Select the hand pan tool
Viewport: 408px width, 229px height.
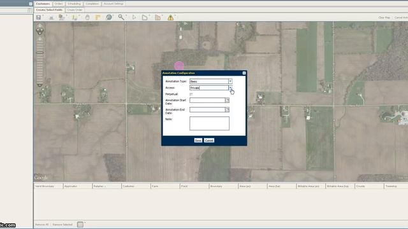(87, 17)
